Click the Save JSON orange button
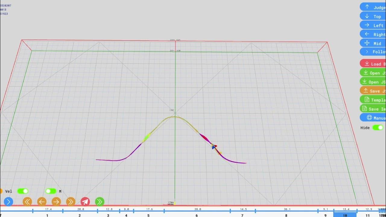This screenshot has height=217, width=386. pos(373,91)
